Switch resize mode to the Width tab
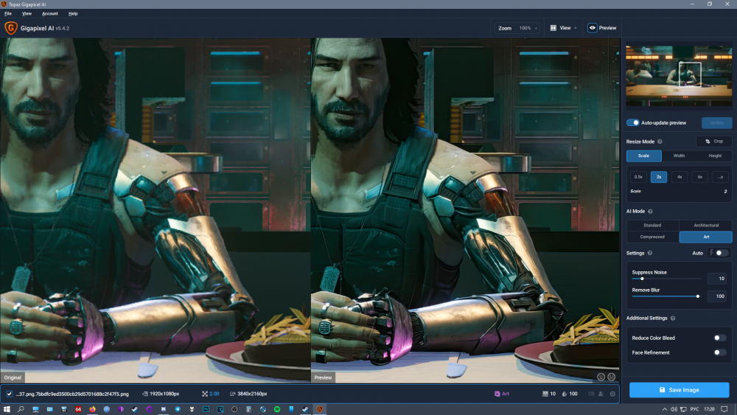737x415 pixels. coord(679,156)
